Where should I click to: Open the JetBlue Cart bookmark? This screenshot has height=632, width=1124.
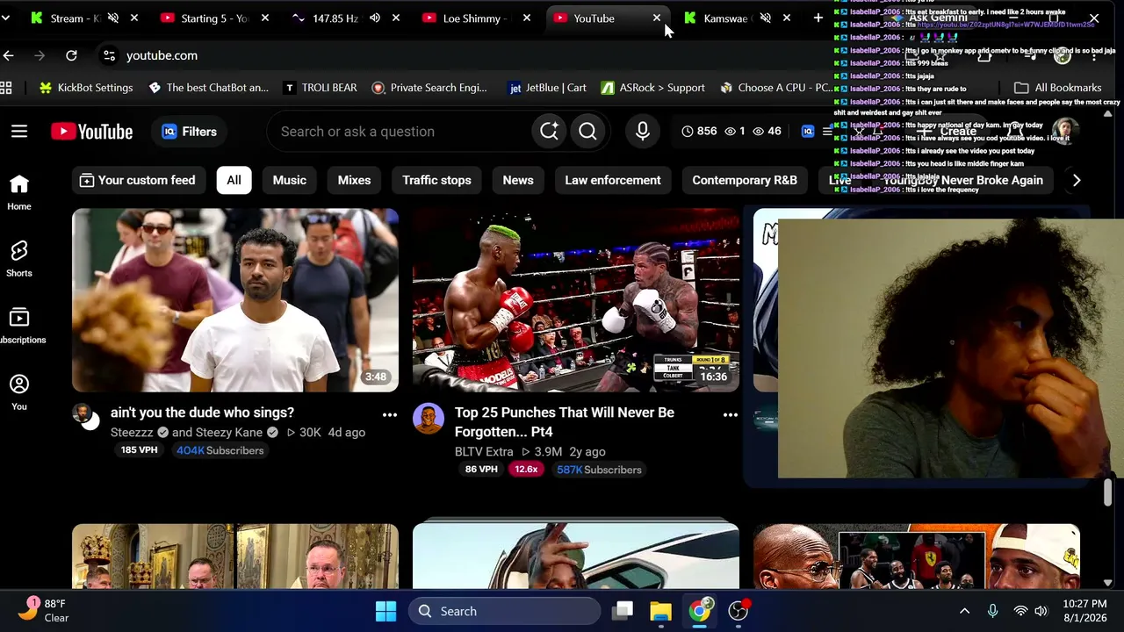click(548, 88)
